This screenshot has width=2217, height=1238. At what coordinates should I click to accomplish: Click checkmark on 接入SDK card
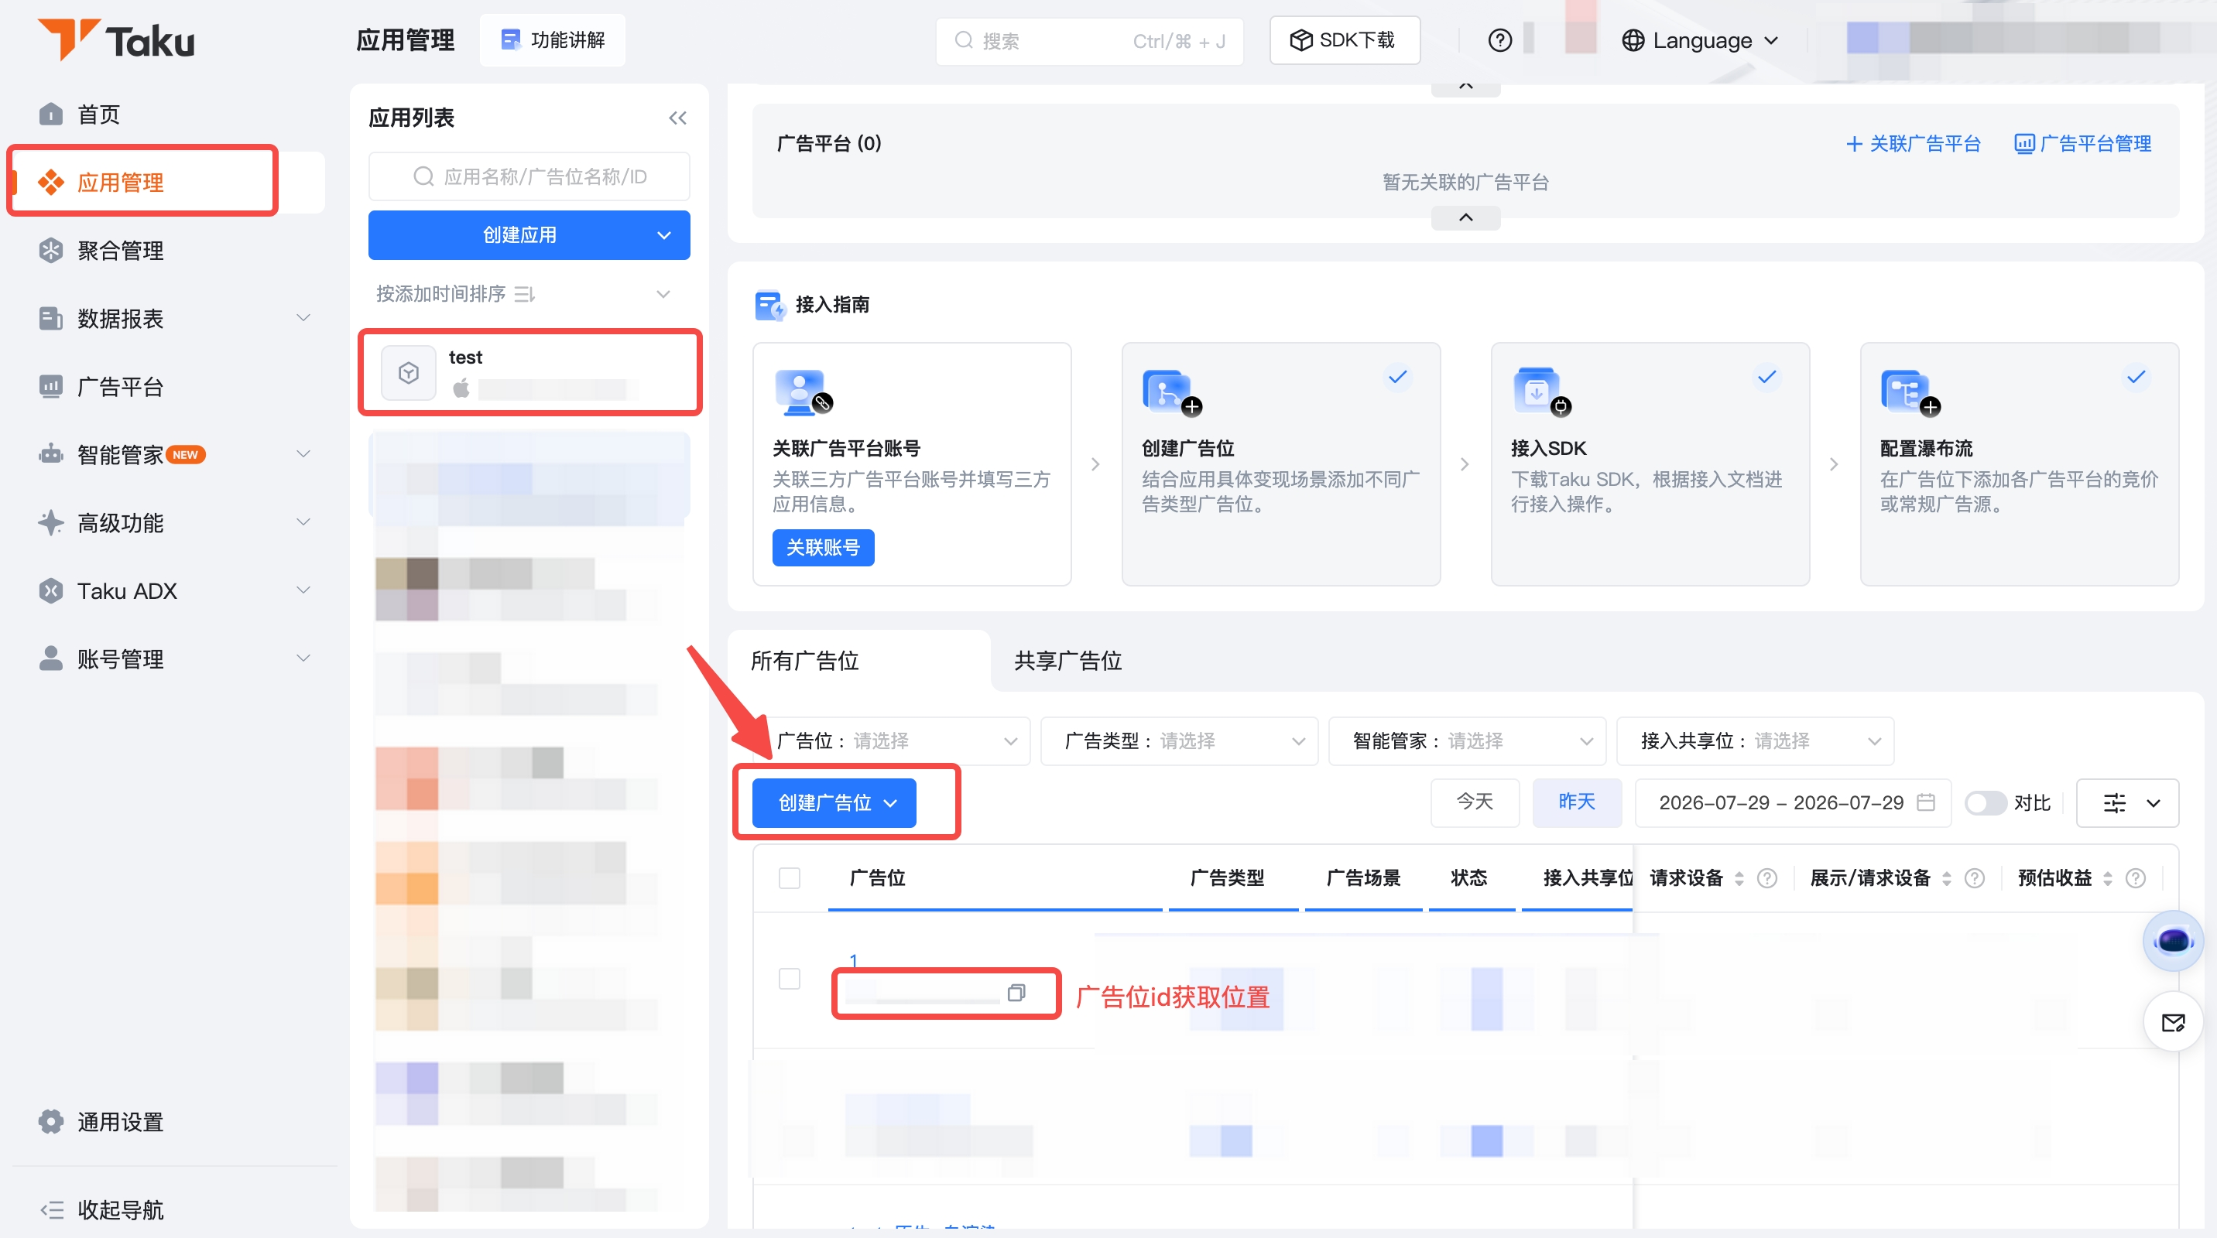[x=1767, y=377]
